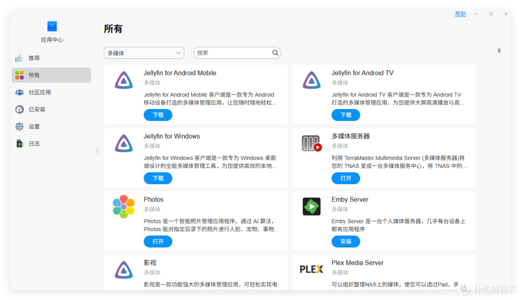This screenshot has width=521, height=300.
Task: Download Jellyfin for Windows
Action: (x=158, y=178)
